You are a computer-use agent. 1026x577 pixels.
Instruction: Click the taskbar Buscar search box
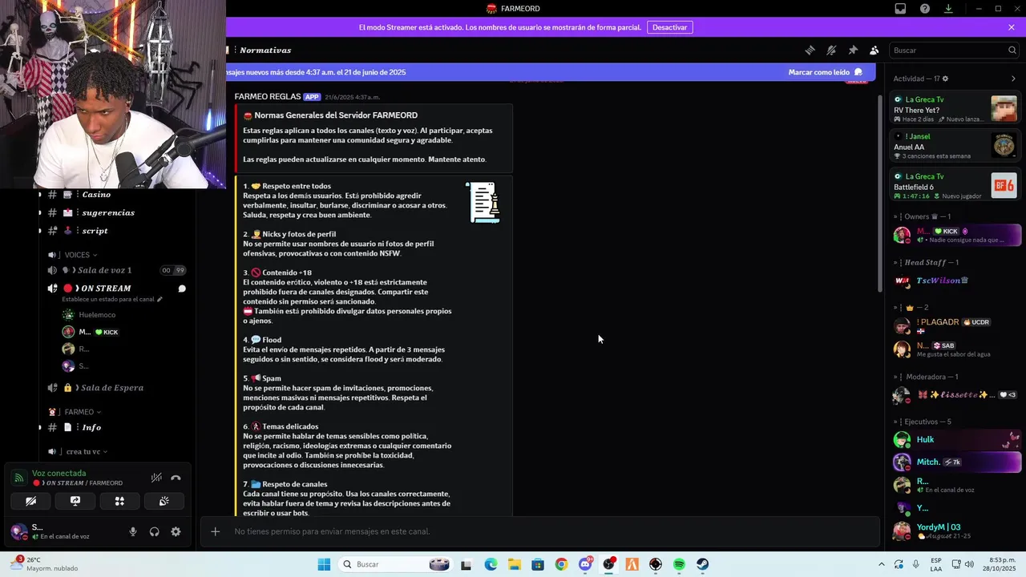[396, 564]
